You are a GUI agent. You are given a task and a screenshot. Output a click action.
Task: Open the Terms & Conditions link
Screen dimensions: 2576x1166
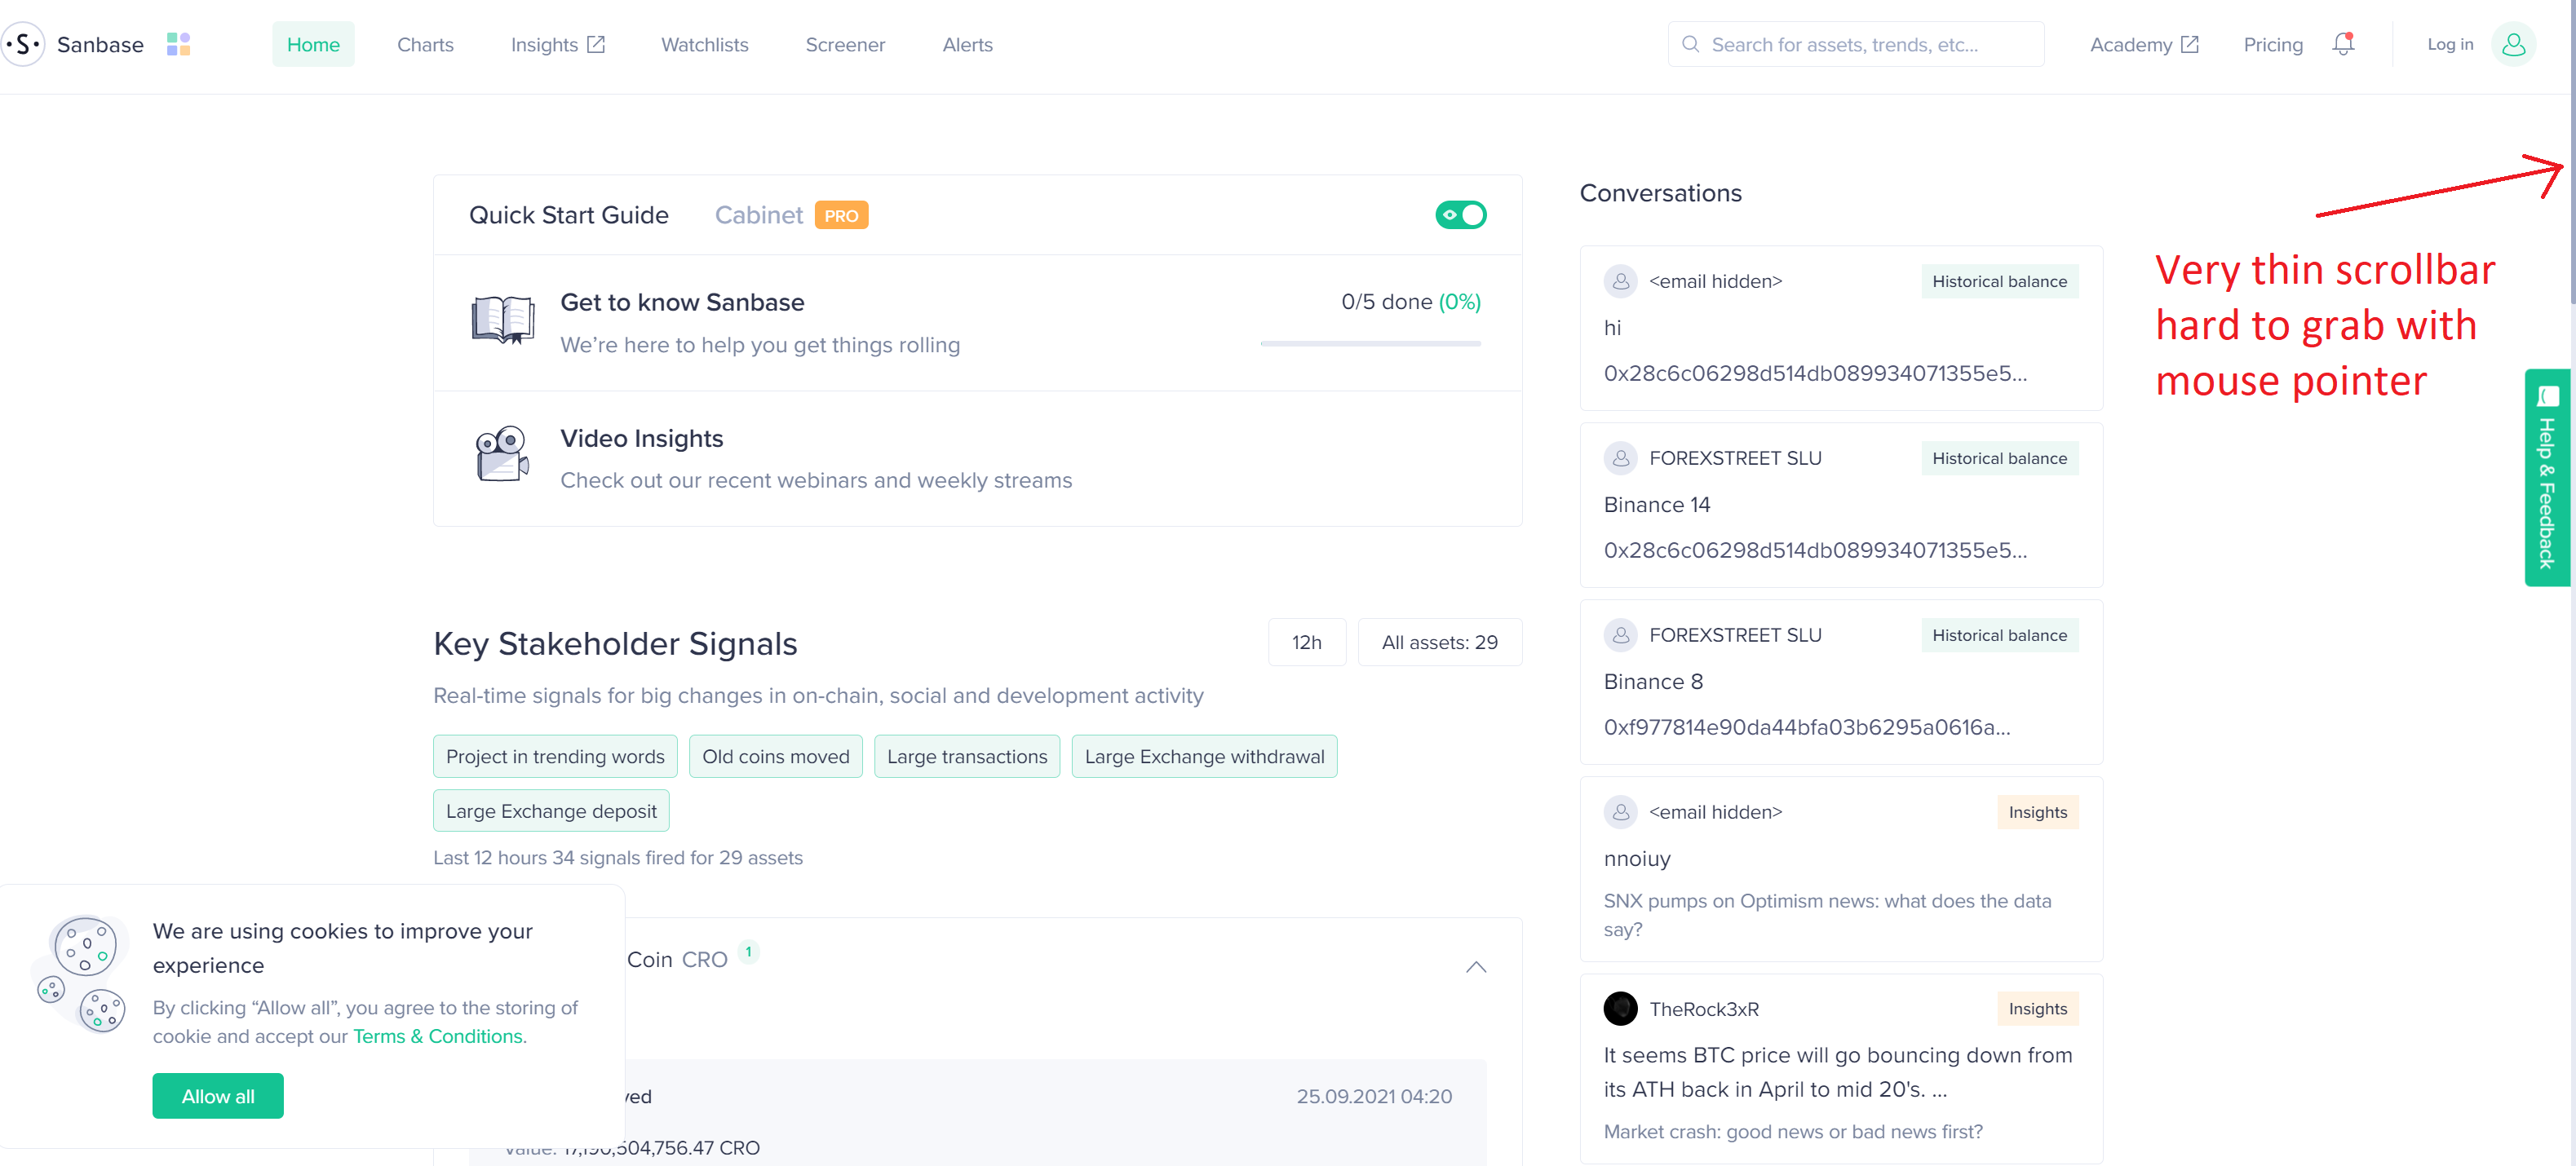click(x=437, y=1036)
